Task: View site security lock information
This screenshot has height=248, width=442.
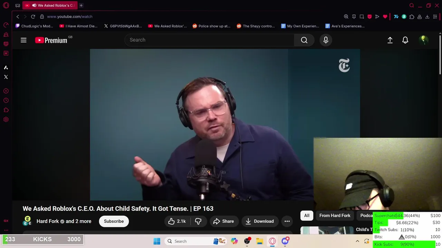Action: [x=42, y=17]
